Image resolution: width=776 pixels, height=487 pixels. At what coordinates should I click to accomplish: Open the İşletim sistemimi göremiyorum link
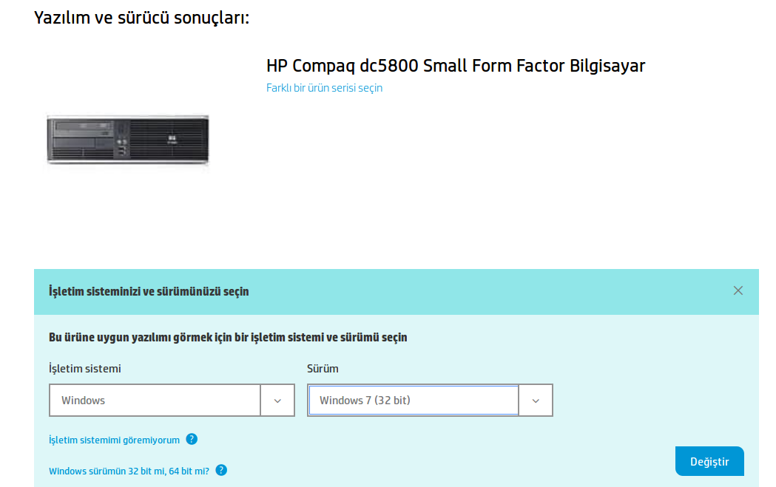pos(115,440)
